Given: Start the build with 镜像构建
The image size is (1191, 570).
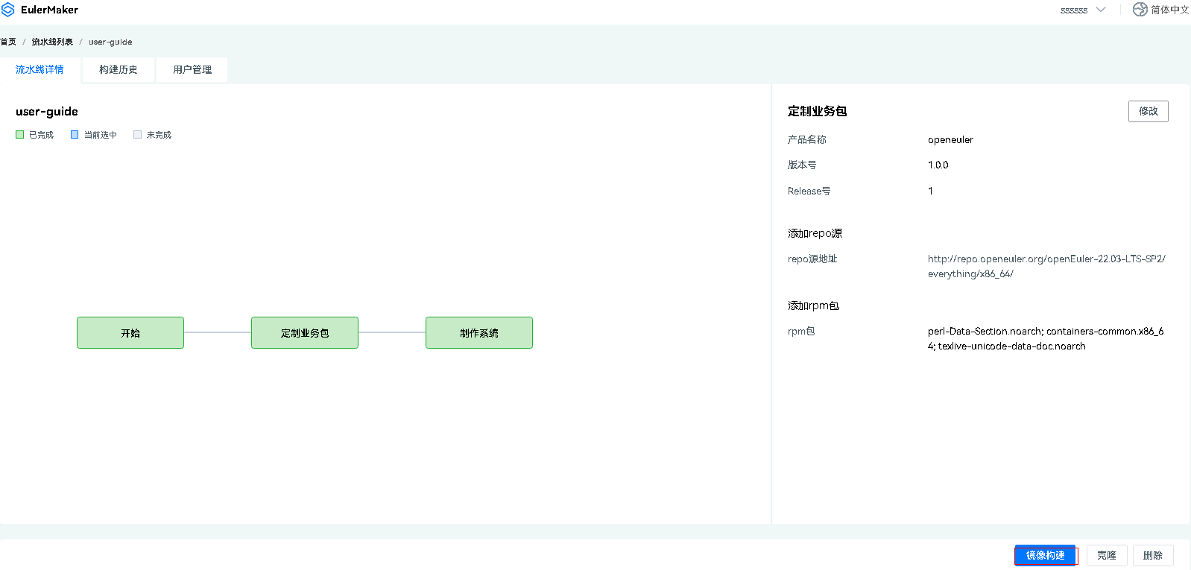Looking at the screenshot, I should click(1045, 556).
